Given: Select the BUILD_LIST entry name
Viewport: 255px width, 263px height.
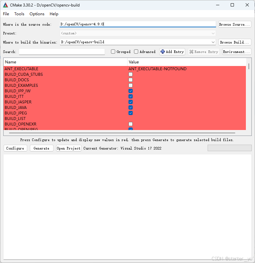Looking at the screenshot, I should (x=15, y=119).
